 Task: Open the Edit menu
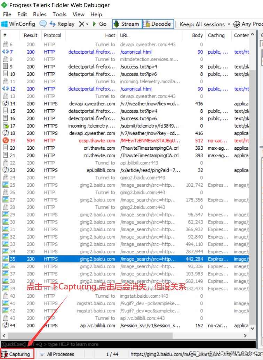click(22, 14)
